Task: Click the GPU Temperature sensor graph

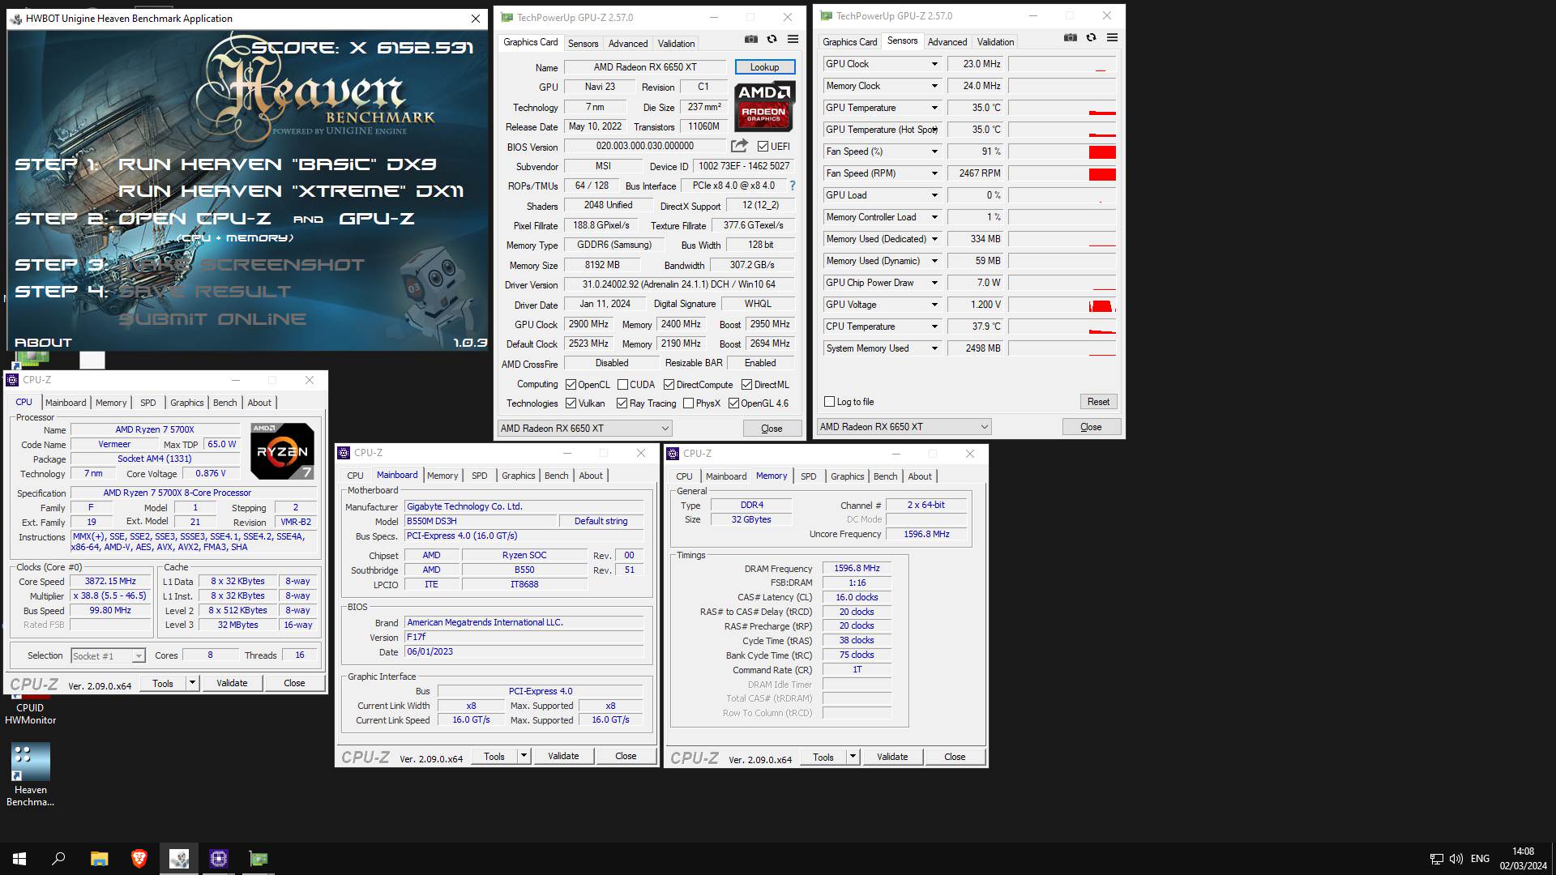Action: point(1062,108)
